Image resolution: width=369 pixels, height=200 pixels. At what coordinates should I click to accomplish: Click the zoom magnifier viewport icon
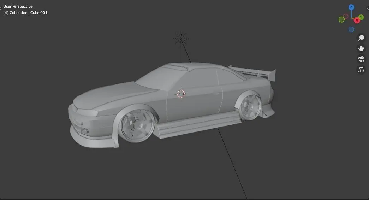(x=361, y=38)
